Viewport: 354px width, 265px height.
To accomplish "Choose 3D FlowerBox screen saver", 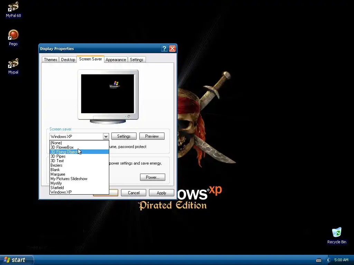I will pyautogui.click(x=79, y=147).
